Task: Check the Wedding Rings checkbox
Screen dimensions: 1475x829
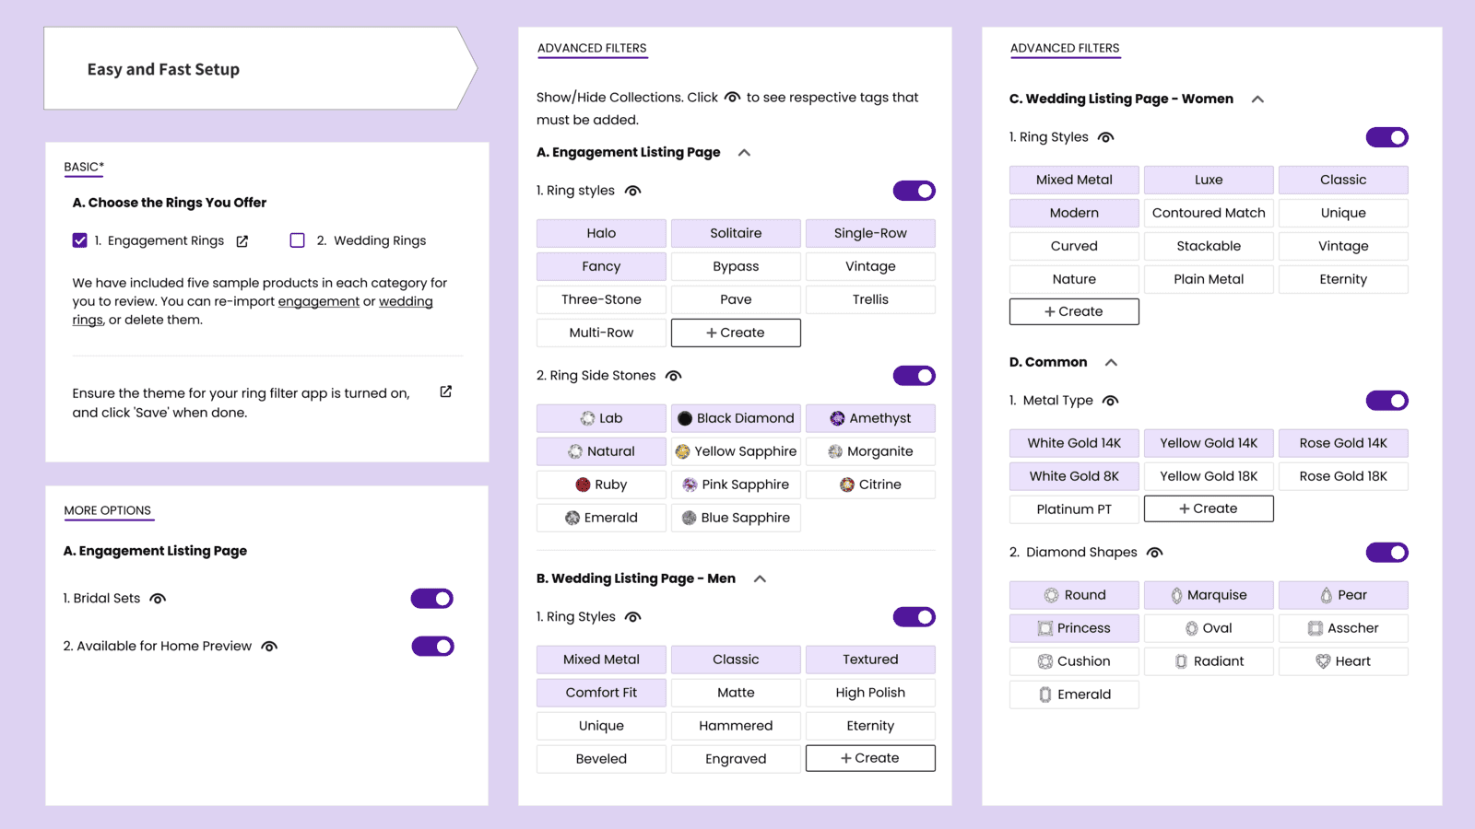Action: point(298,240)
